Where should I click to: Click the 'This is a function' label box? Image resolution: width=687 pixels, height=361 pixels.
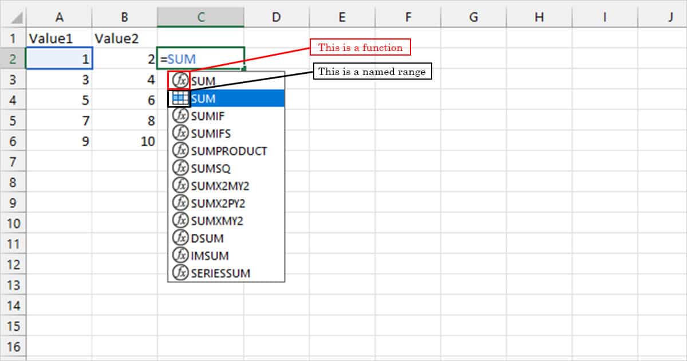pyautogui.click(x=361, y=48)
